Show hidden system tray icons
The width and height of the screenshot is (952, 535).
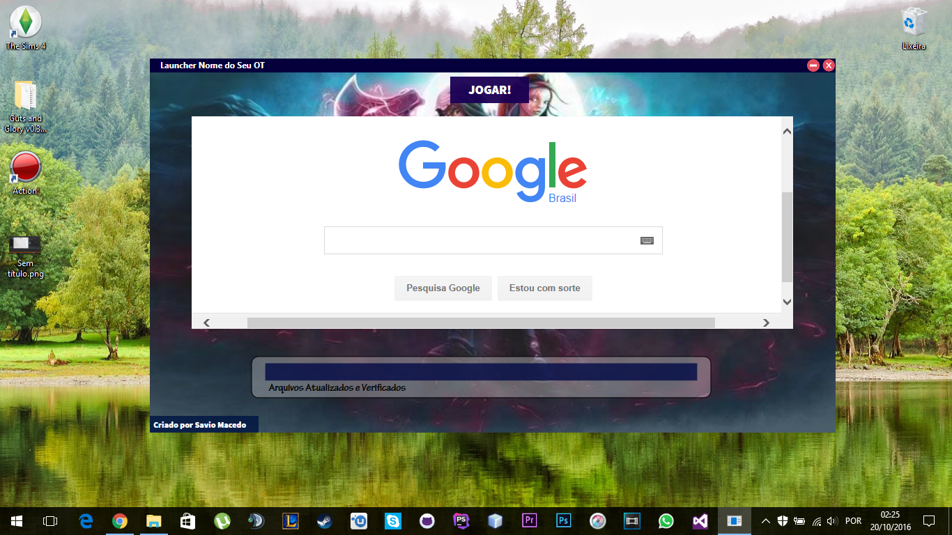(x=766, y=520)
